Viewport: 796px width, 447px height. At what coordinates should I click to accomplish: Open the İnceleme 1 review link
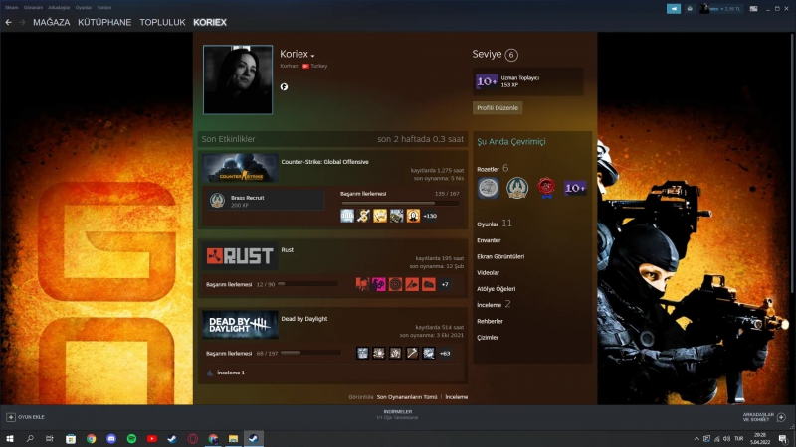click(231, 372)
